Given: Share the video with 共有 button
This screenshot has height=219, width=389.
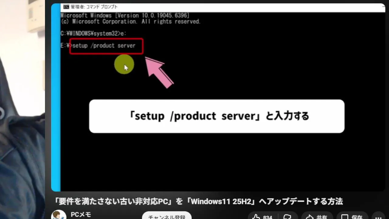Looking at the screenshot, I should pos(317,216).
